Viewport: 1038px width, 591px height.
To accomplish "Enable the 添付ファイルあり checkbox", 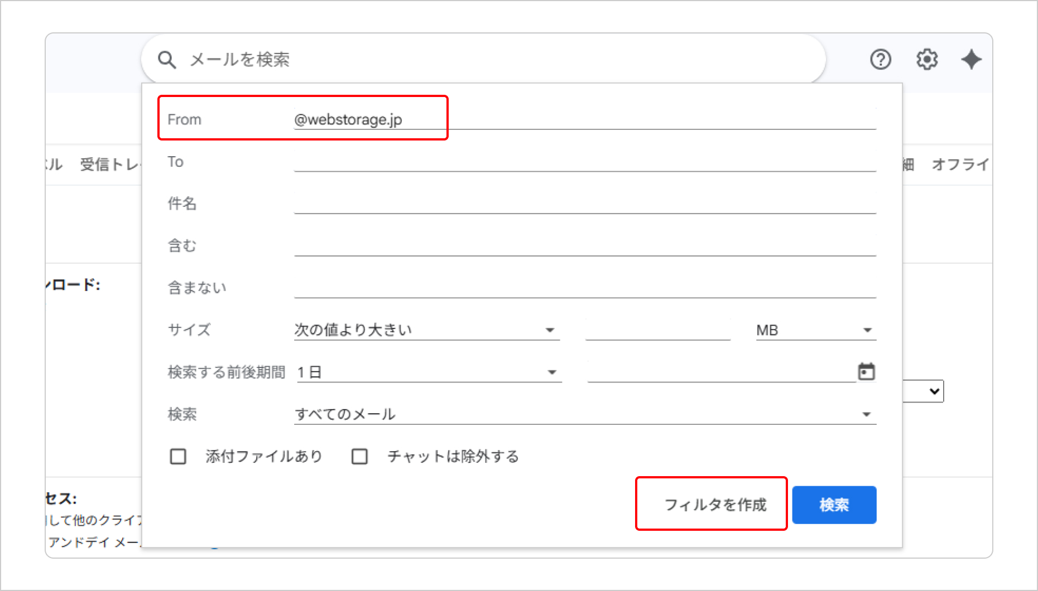I will [178, 457].
